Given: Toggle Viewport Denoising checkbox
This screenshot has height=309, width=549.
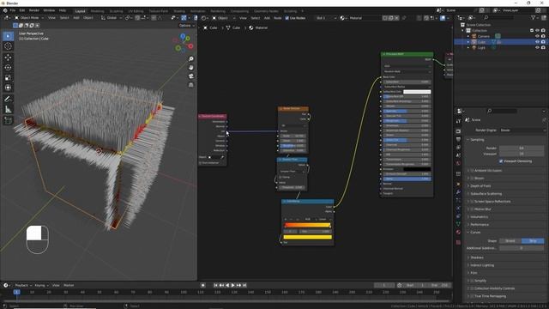Looking at the screenshot, I should [x=501, y=161].
